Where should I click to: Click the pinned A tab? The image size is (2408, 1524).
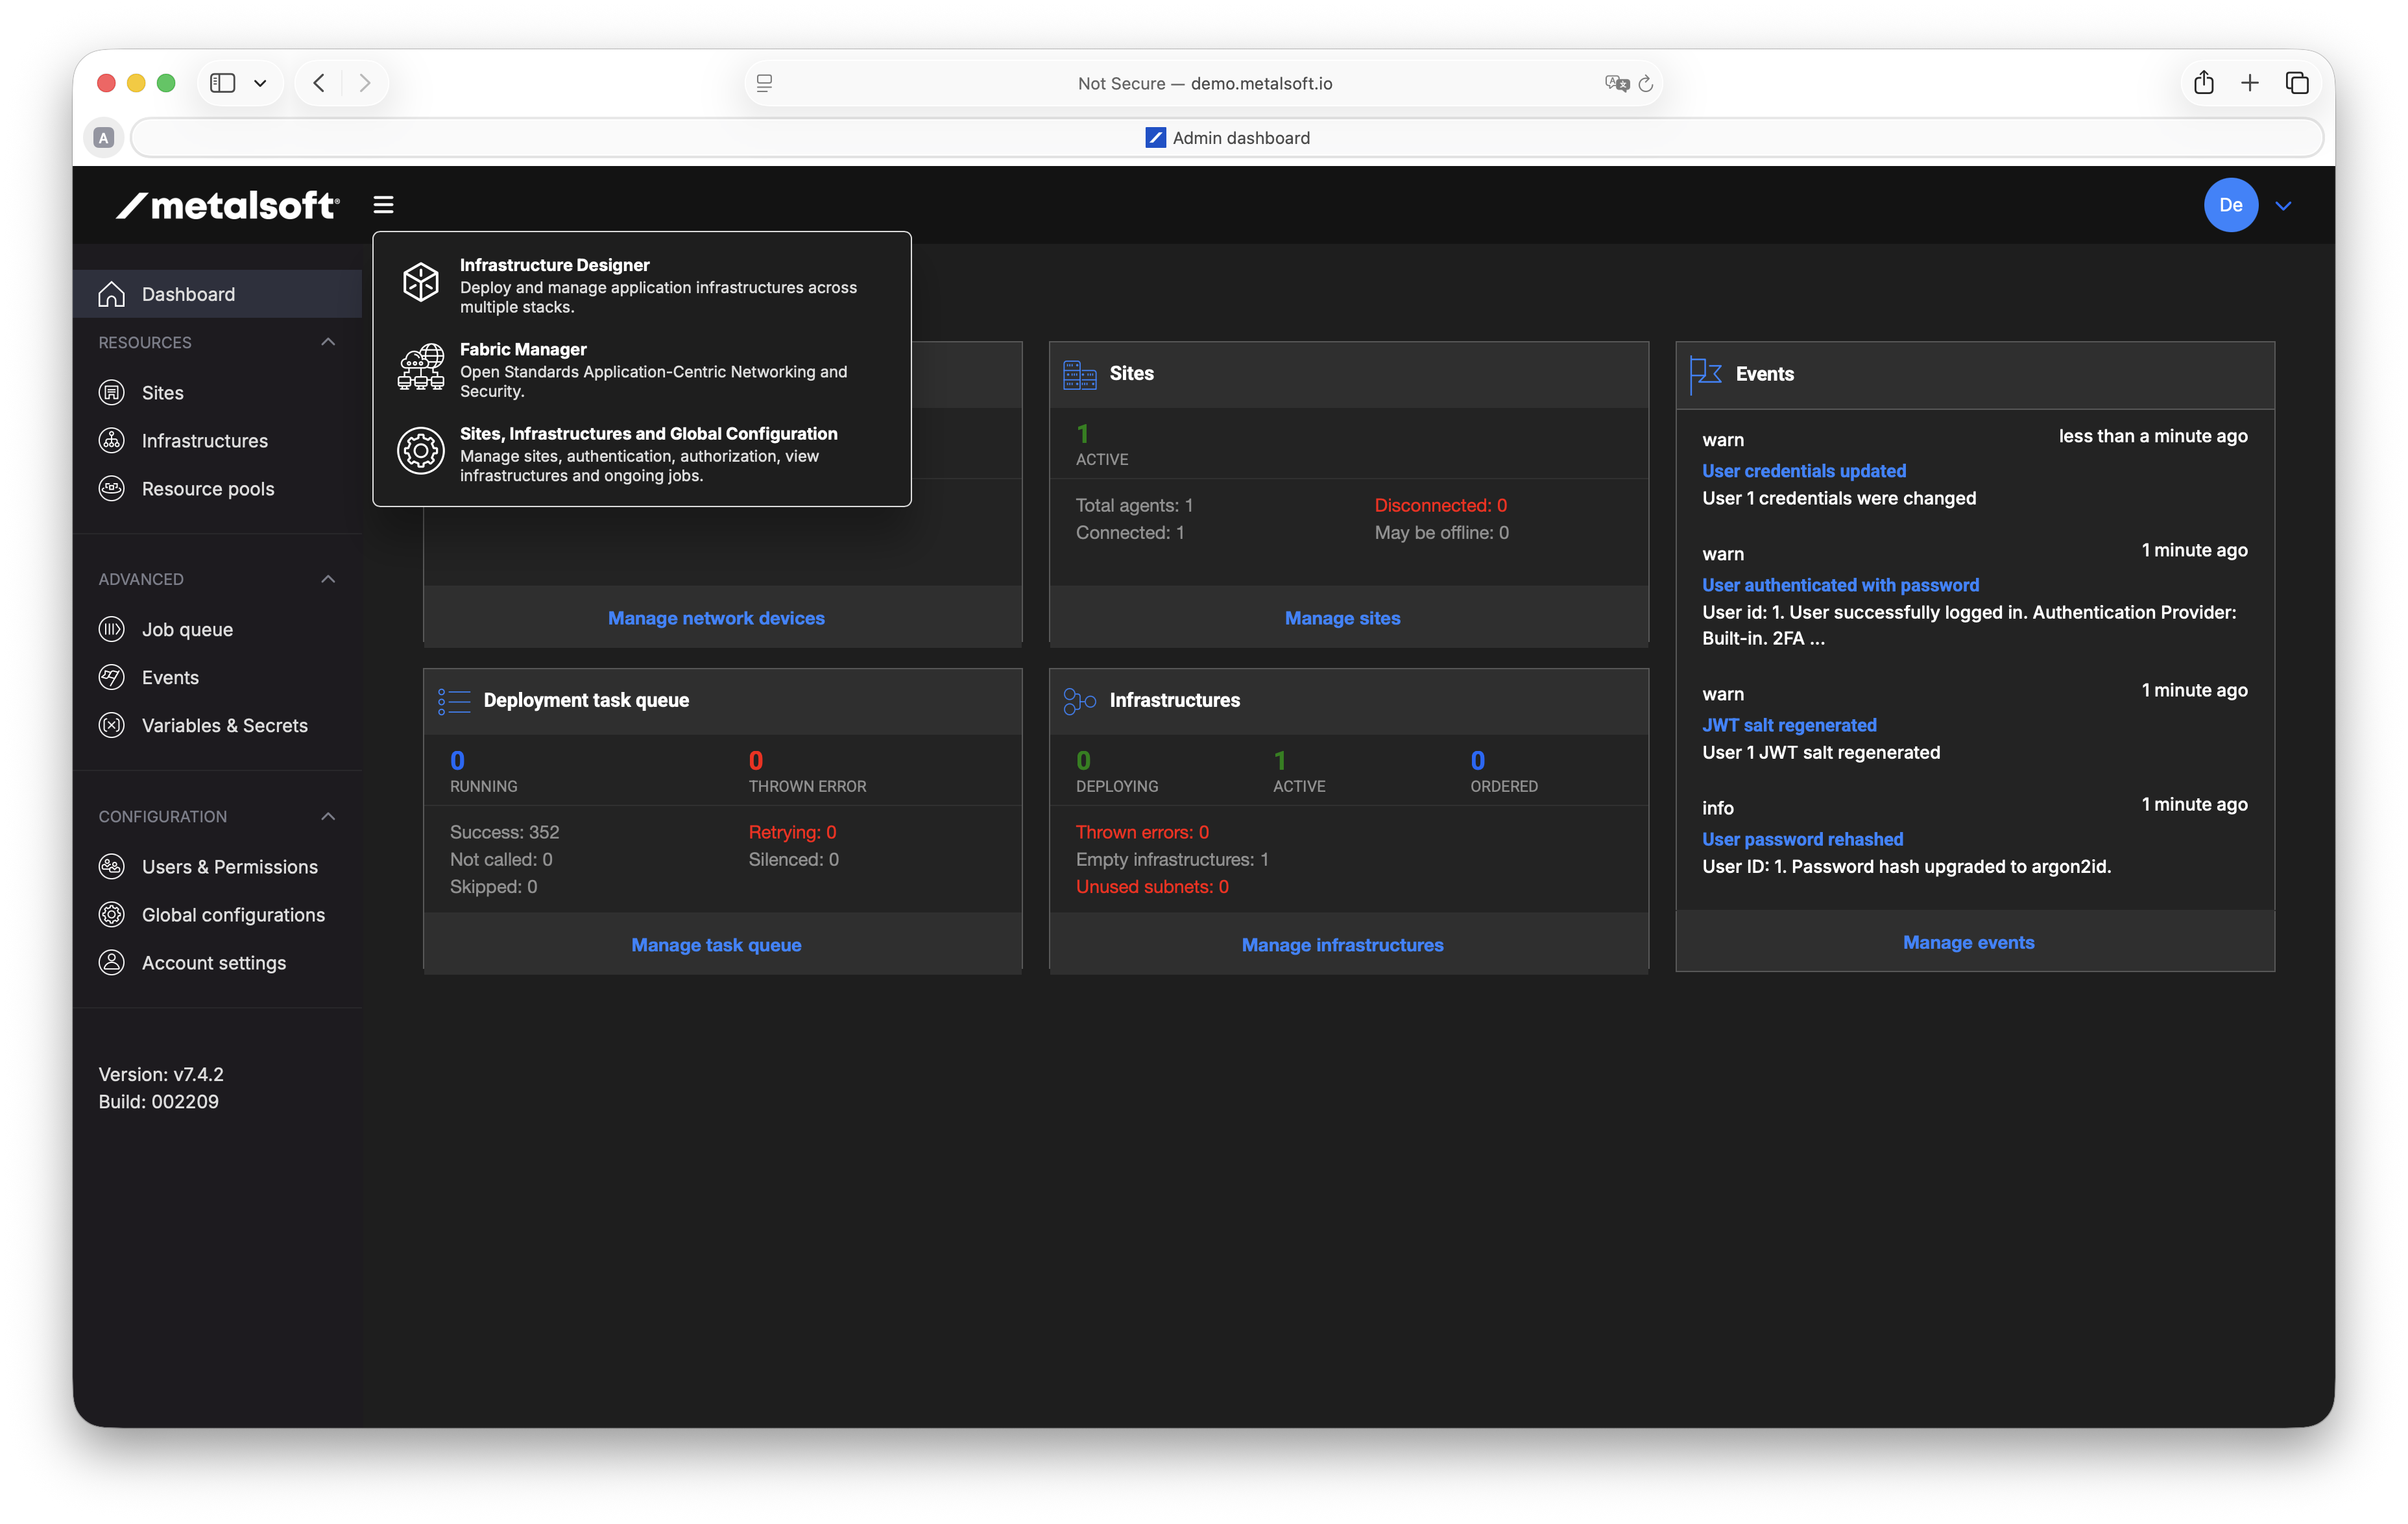coord(104,138)
